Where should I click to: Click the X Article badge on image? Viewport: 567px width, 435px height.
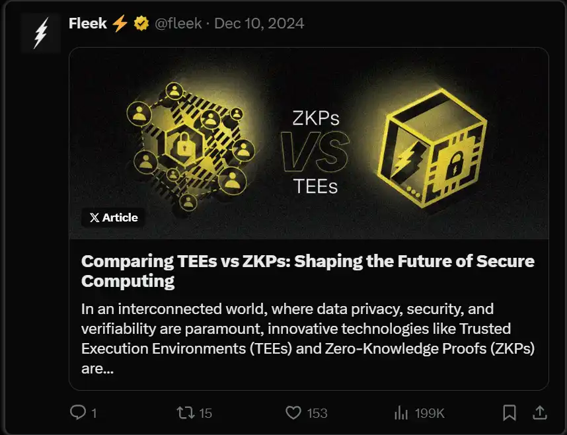coord(114,217)
